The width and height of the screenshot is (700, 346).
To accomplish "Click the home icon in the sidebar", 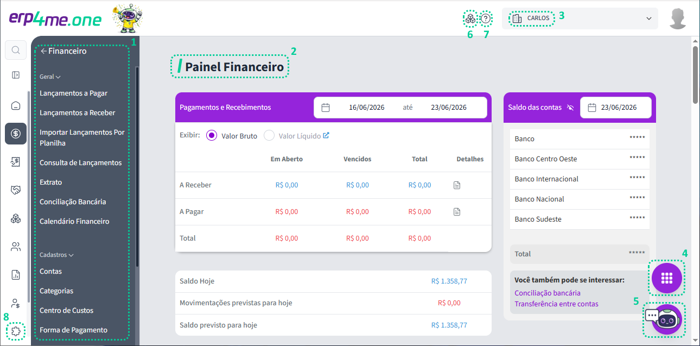I will pos(16,105).
